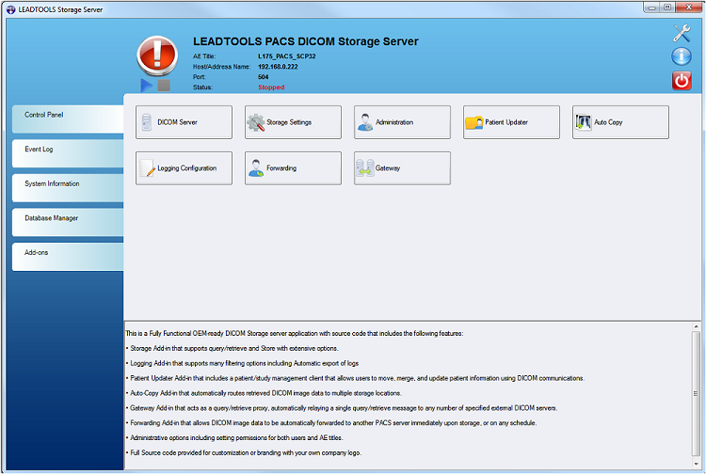
Task: Open Logging Configuration
Action: tap(184, 168)
